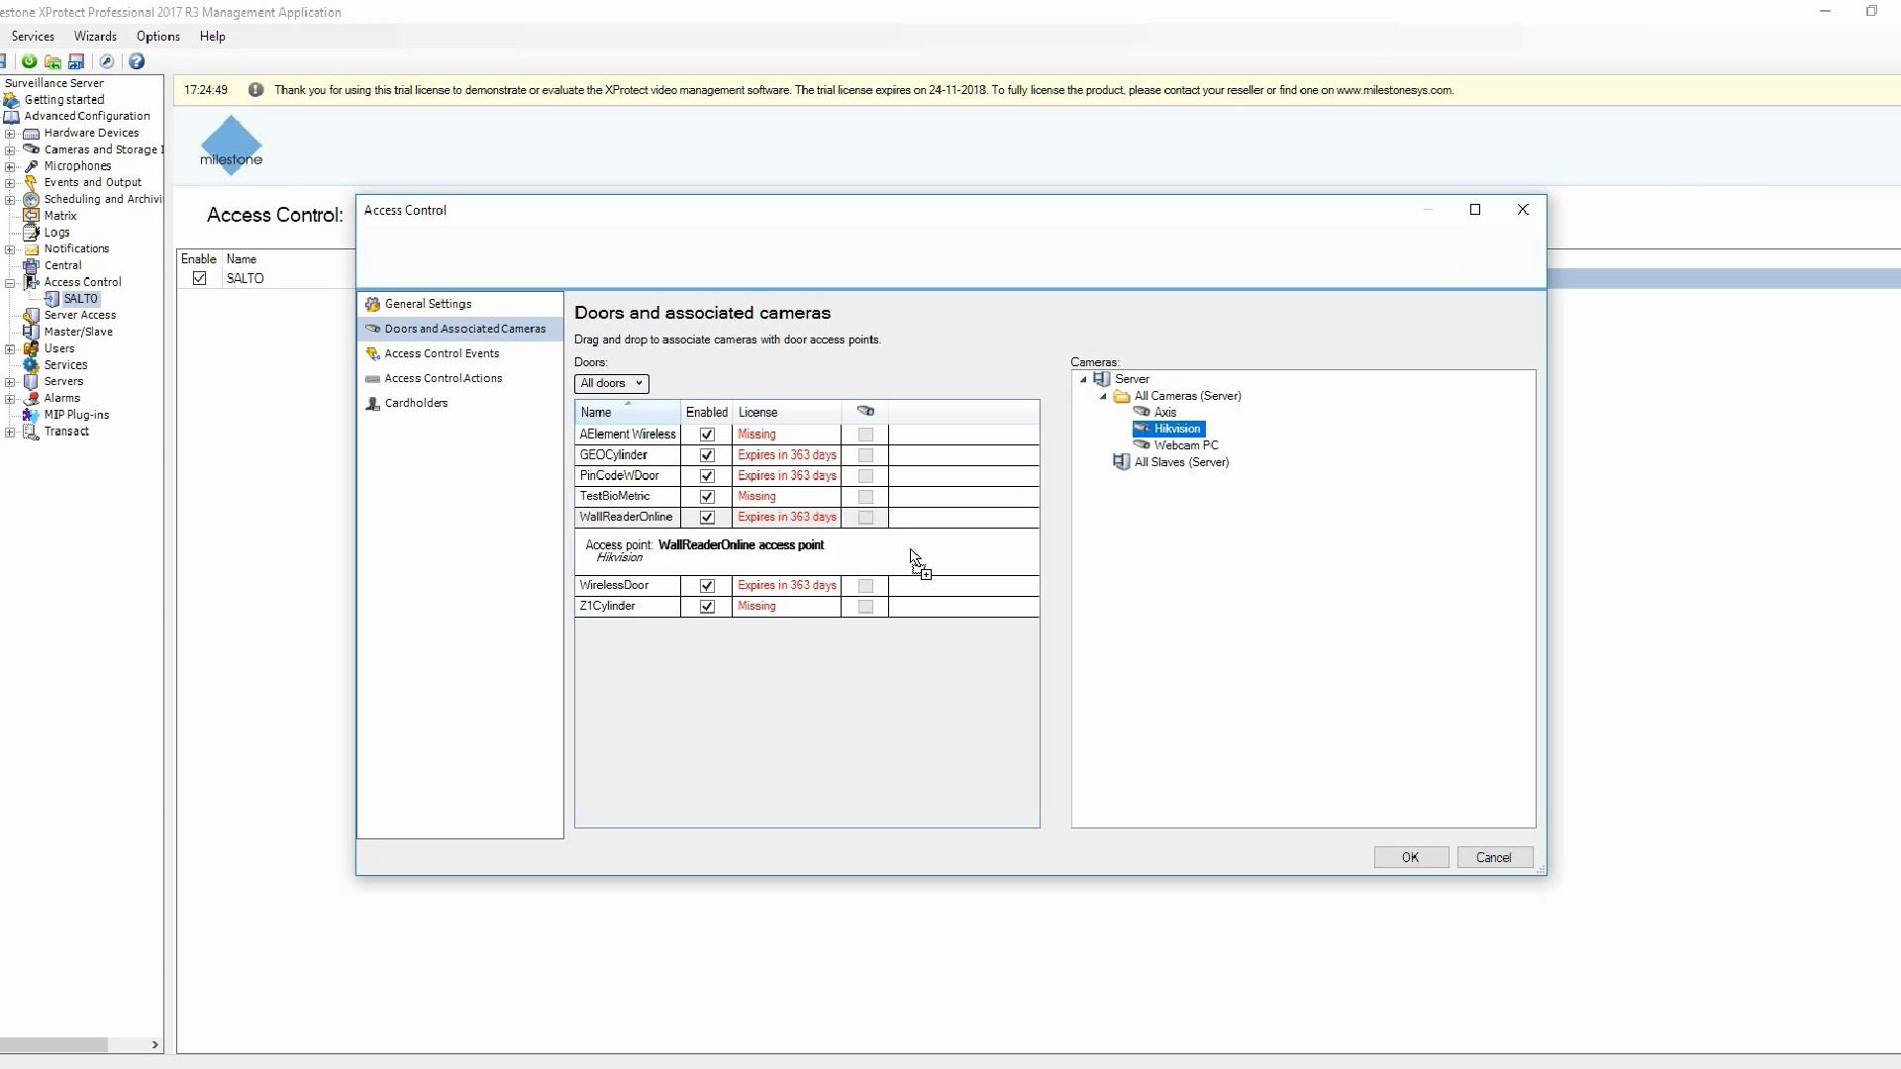Screen dimensions: 1901x1069
Task: Expand the Events and Output node
Action: point(10,183)
